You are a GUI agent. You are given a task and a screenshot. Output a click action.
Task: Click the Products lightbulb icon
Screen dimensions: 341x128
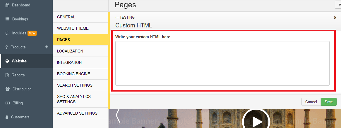click(7, 47)
